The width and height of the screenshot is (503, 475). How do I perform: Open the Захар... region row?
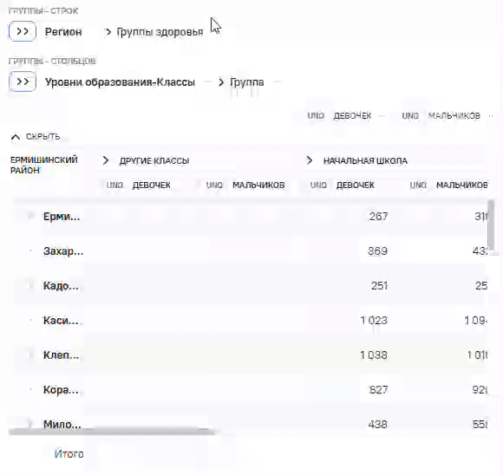pos(63,251)
